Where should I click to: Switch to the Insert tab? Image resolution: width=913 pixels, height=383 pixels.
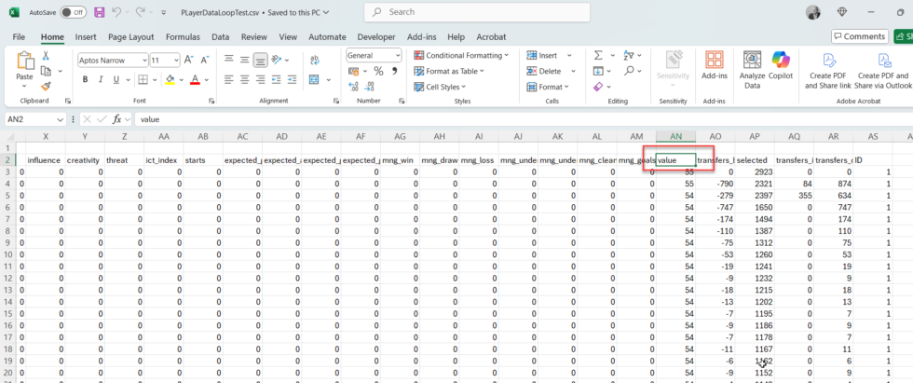[86, 36]
